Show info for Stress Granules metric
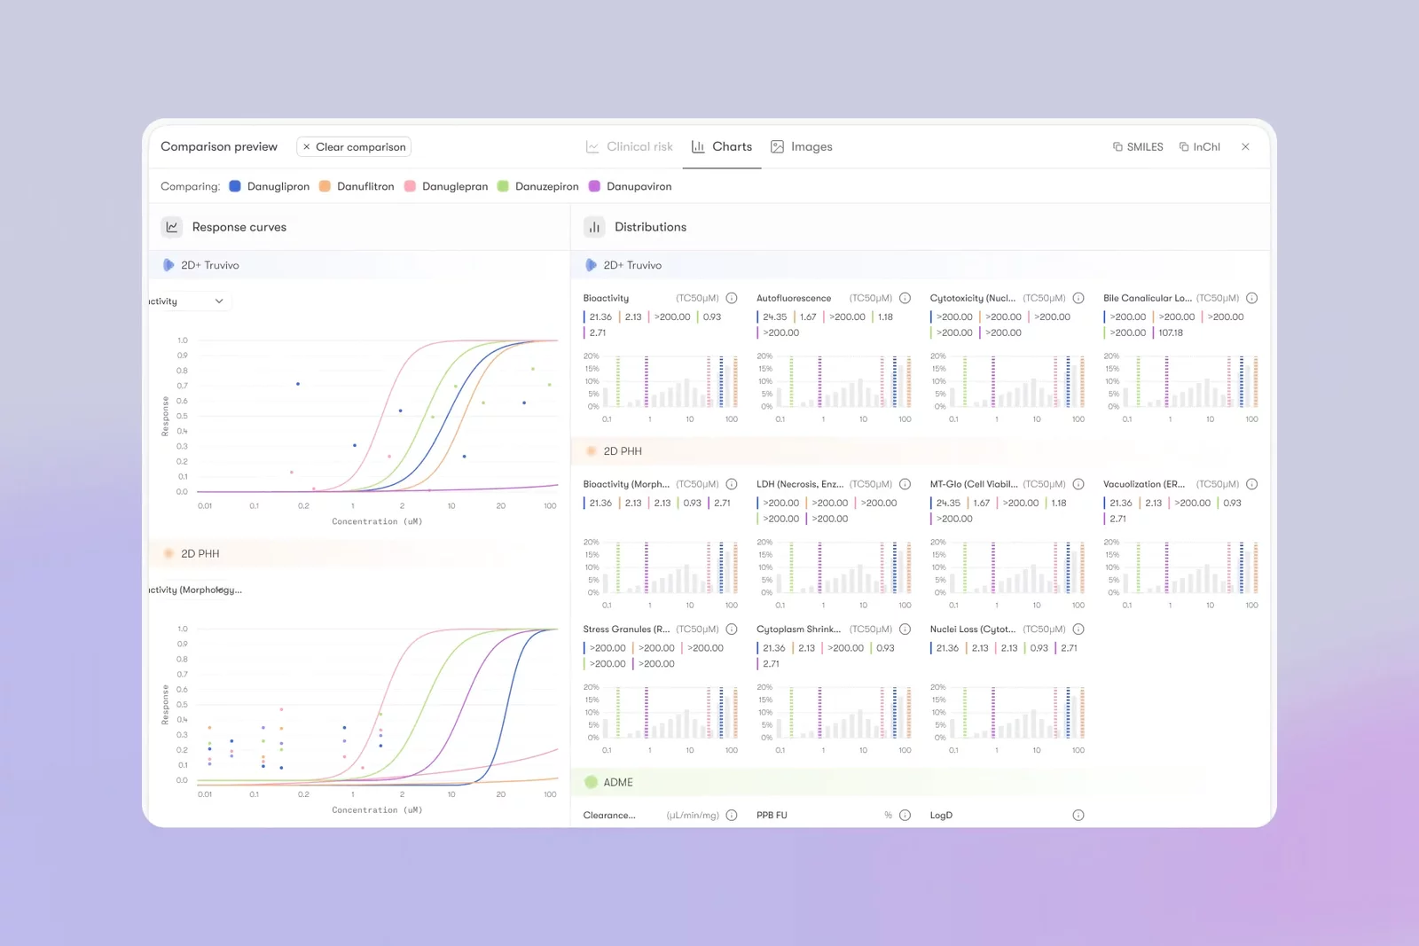 (x=732, y=629)
